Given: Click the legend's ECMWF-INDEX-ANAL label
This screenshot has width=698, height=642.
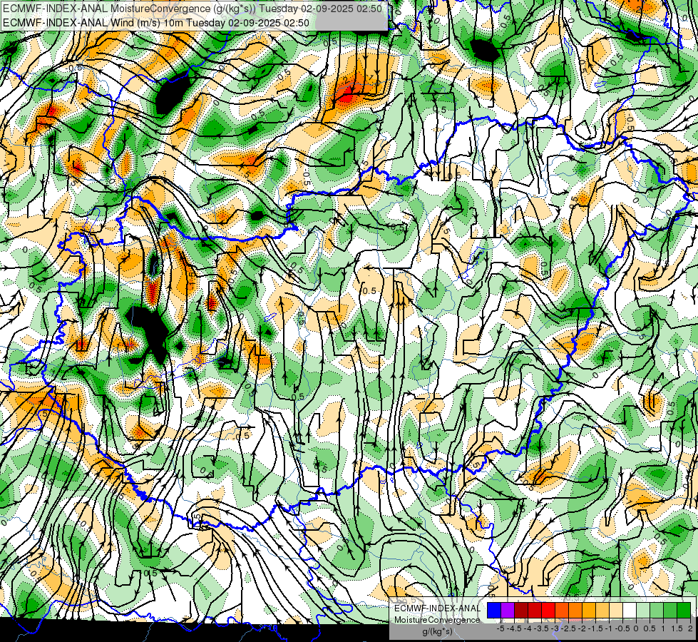Looking at the screenshot, I should [437, 608].
